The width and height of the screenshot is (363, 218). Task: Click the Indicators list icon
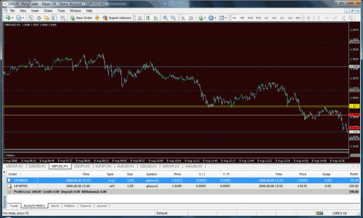tap(200, 18)
